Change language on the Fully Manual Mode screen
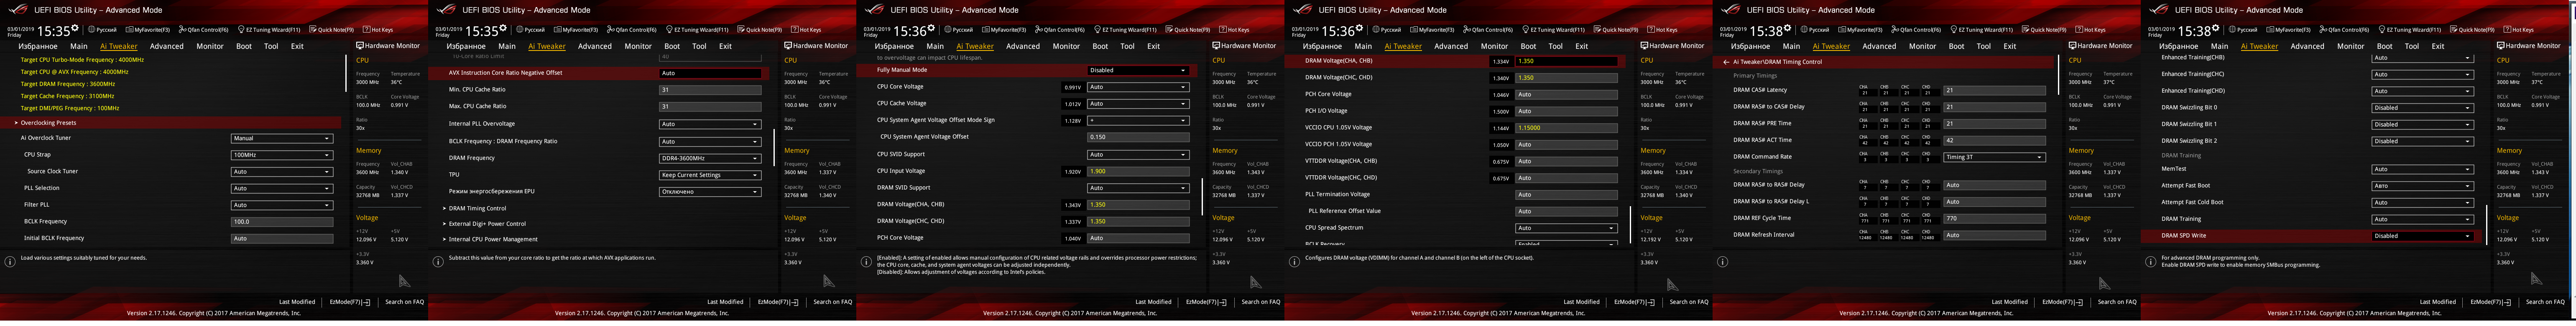The image size is (2576, 326). tap(960, 30)
